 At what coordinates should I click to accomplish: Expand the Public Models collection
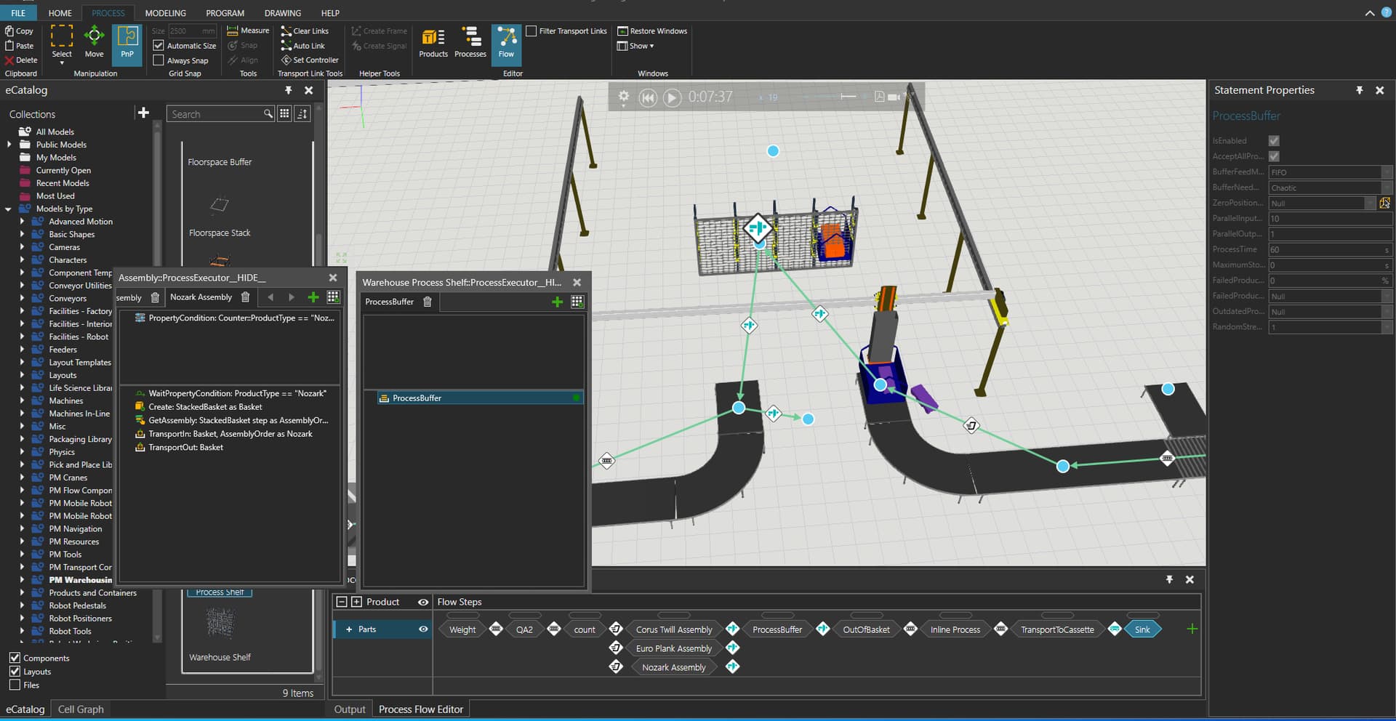(9, 145)
